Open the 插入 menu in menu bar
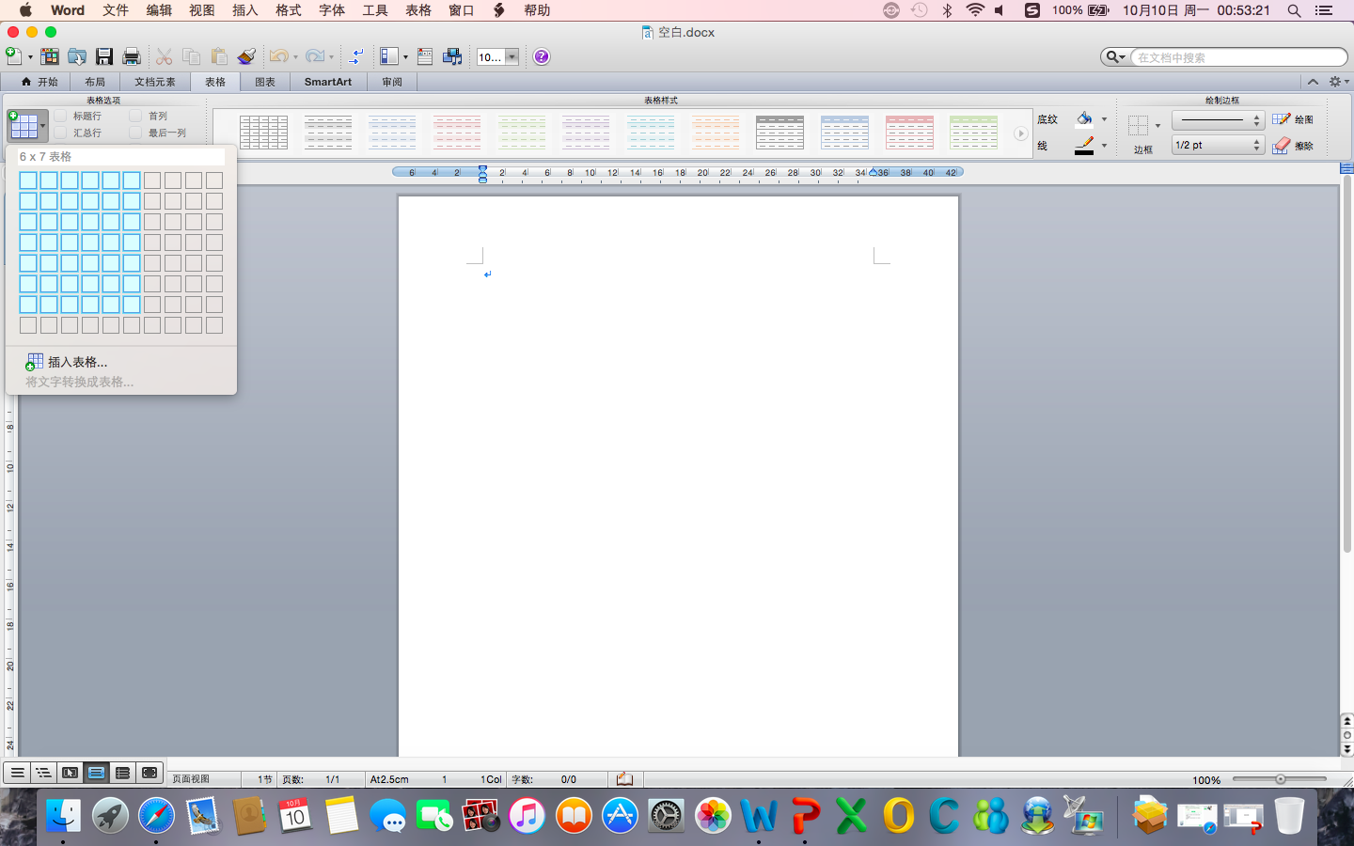This screenshot has height=846, width=1354. pyautogui.click(x=244, y=10)
